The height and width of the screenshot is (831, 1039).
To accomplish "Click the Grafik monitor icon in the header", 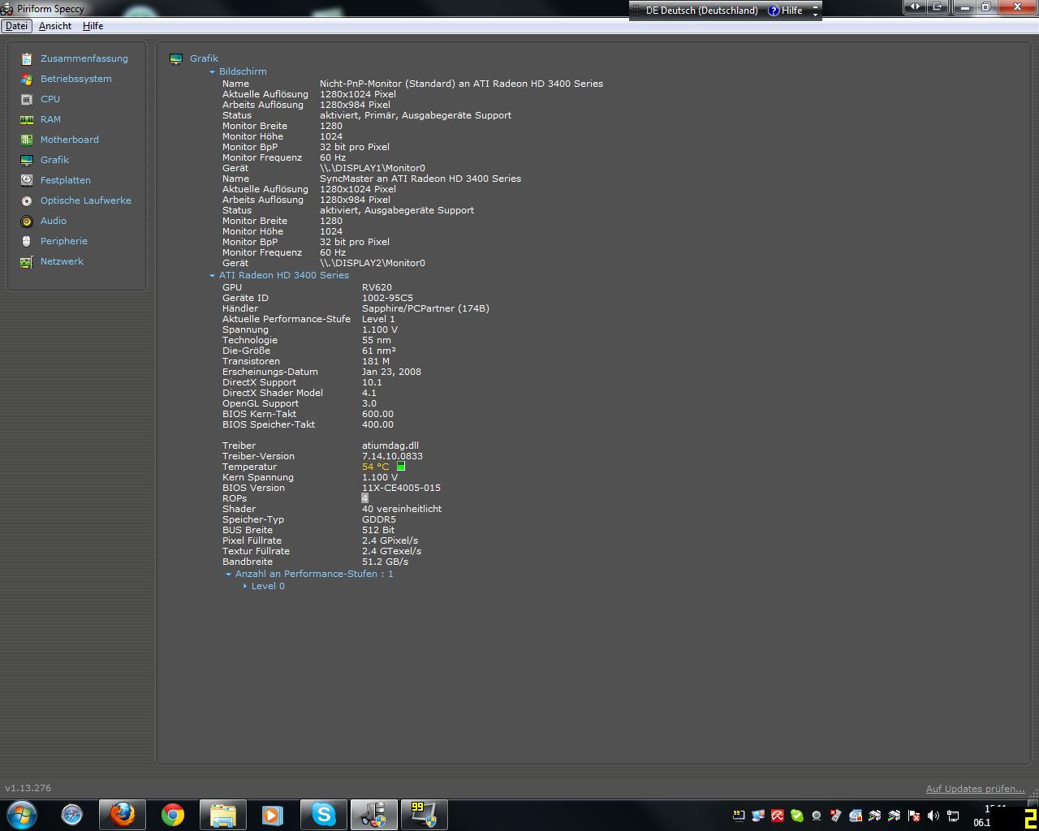I will tap(176, 58).
